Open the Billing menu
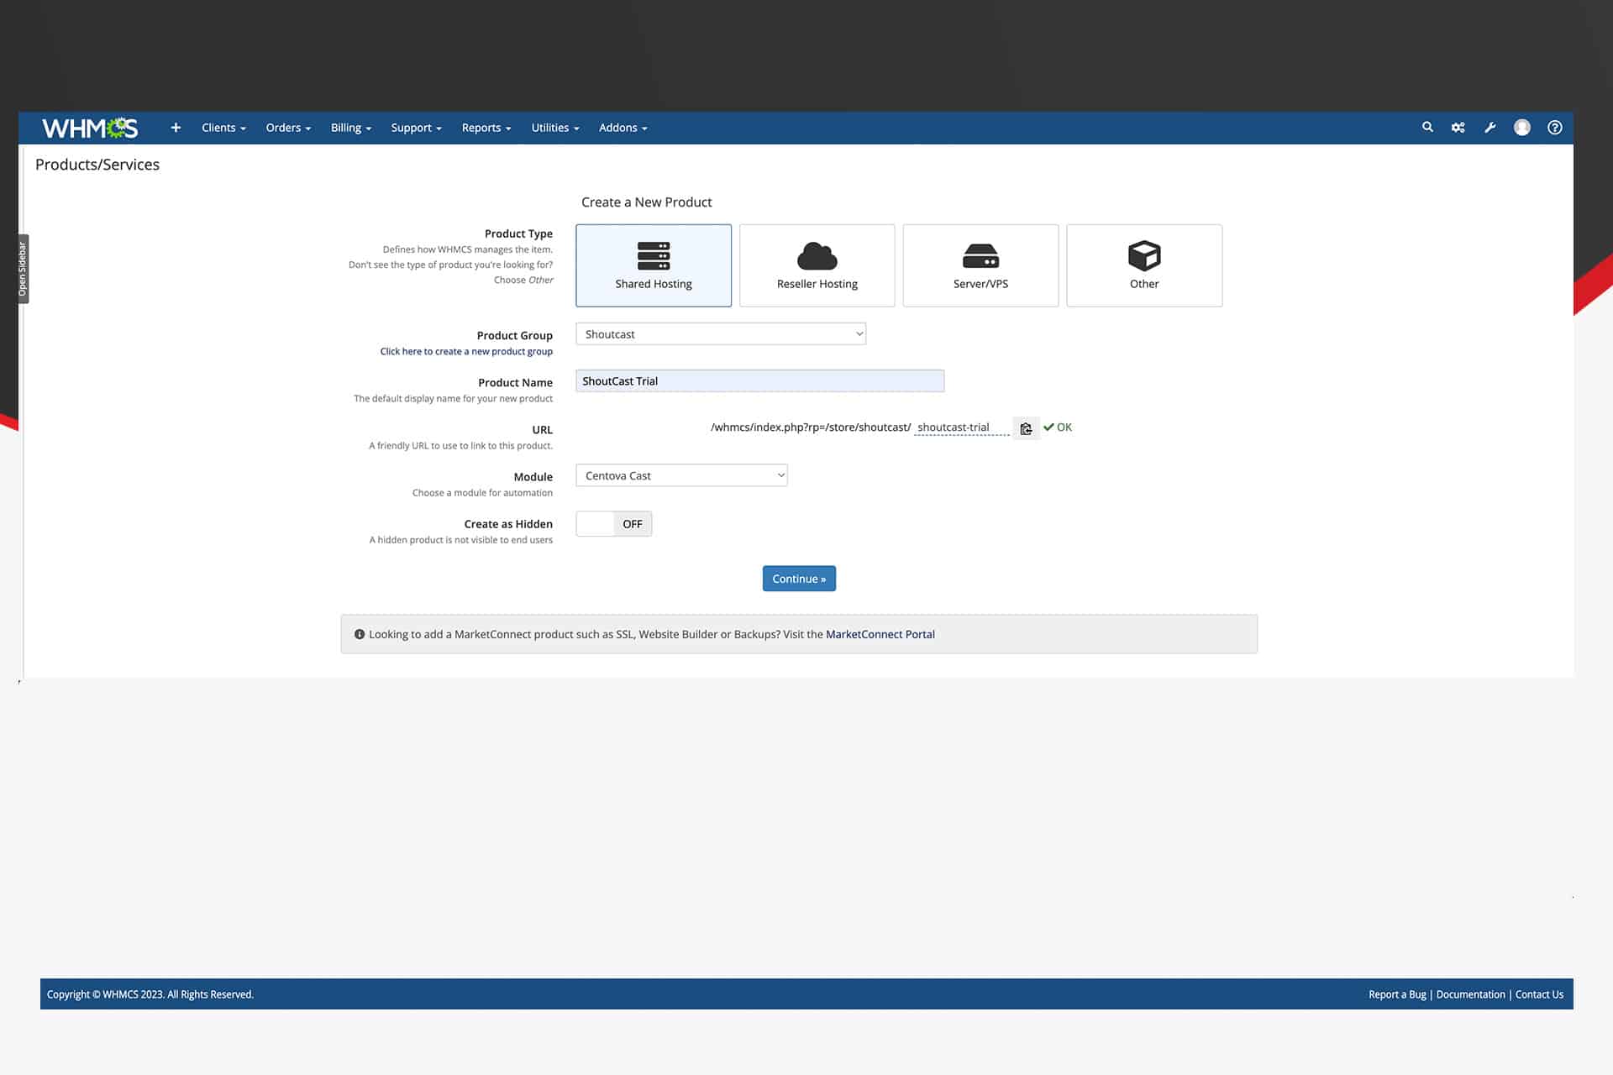1613x1075 pixels. click(350, 128)
